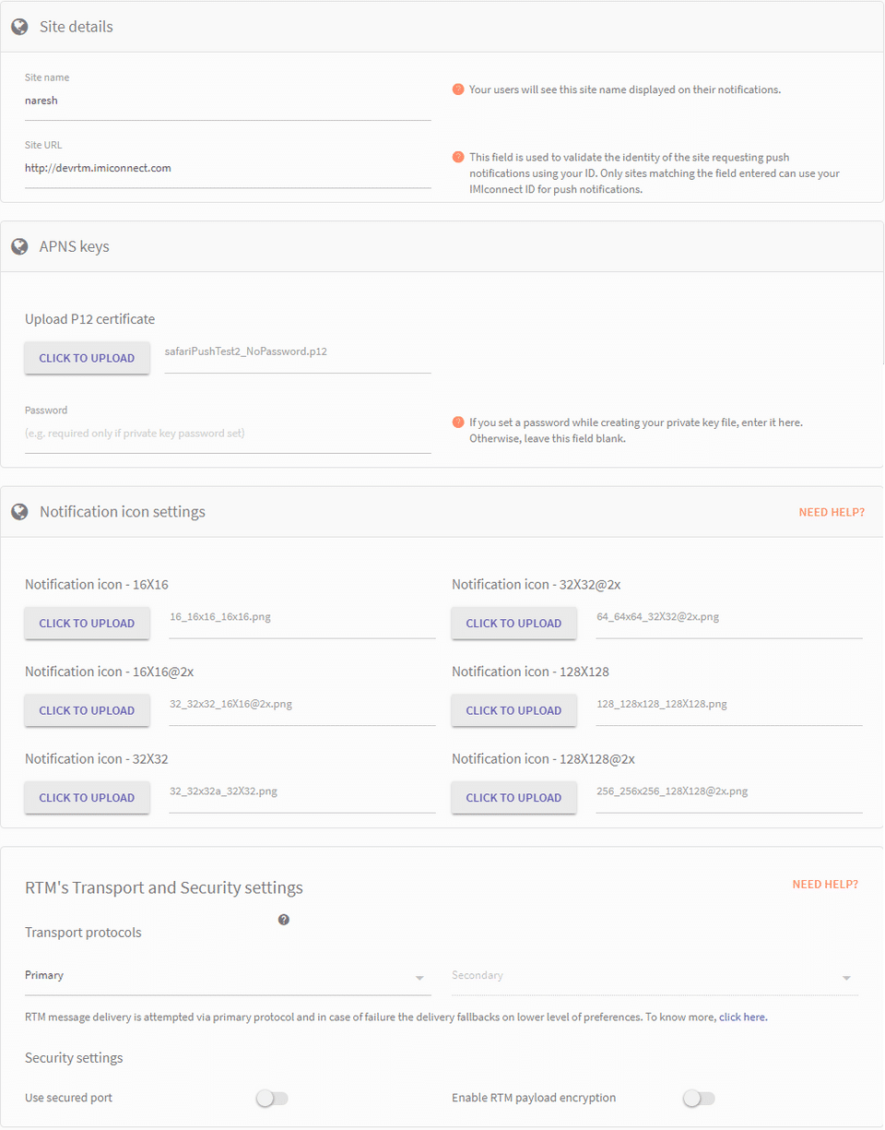Click the orange info icon for Password

coord(458,422)
